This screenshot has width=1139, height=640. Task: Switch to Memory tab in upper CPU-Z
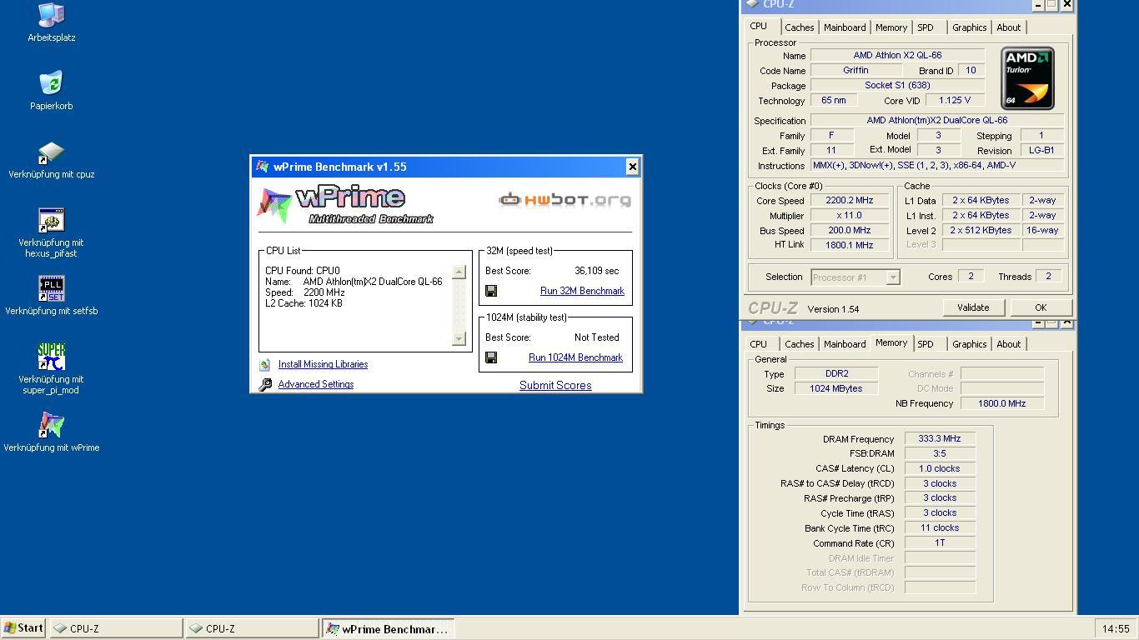[891, 27]
